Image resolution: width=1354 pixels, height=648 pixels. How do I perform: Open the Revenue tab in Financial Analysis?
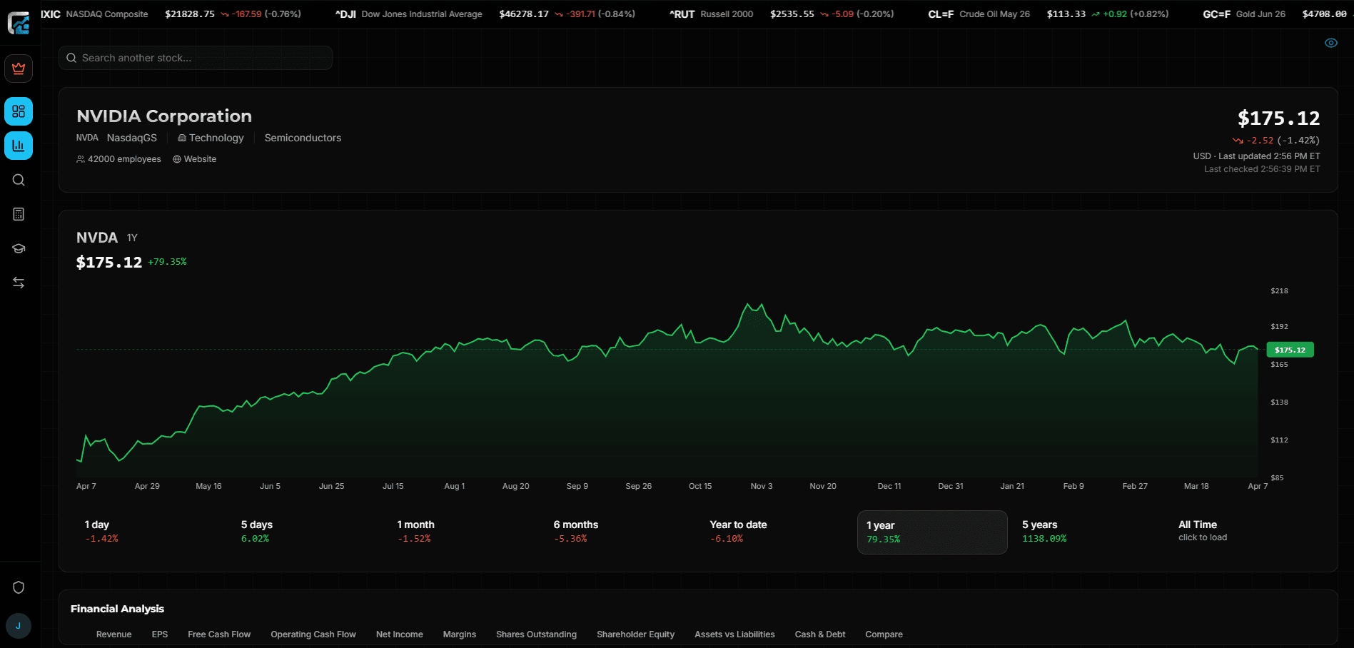(x=113, y=634)
